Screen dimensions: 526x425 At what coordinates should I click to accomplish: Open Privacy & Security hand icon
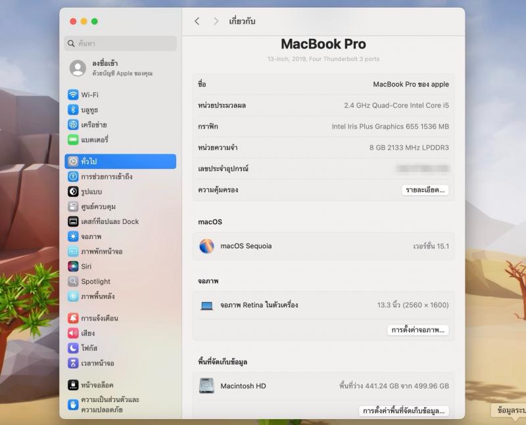pos(73,405)
